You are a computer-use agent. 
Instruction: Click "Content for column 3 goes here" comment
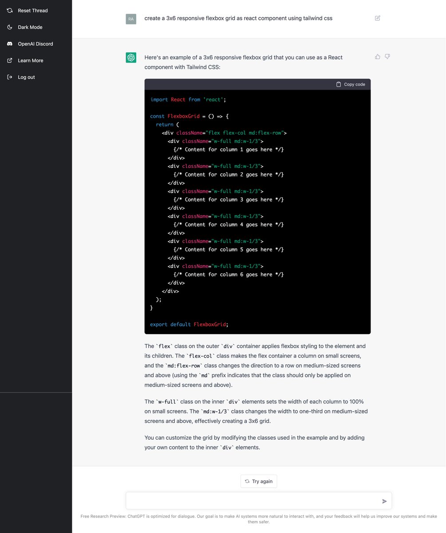coord(229,199)
